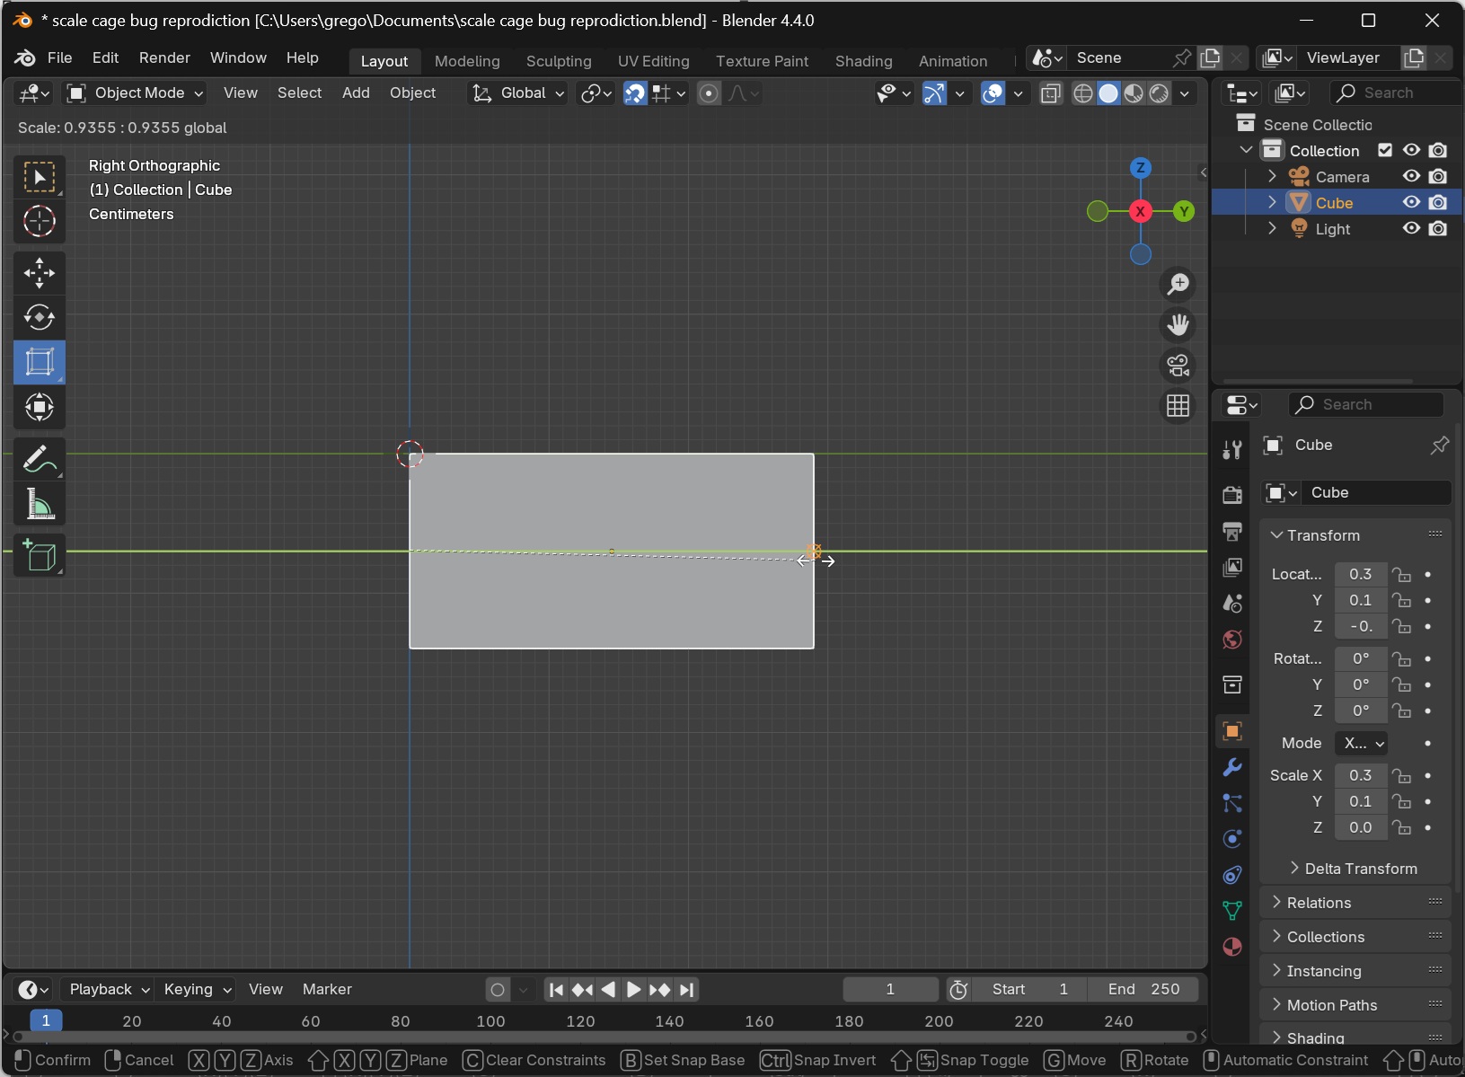Viewport: 1465px width, 1077px height.
Task: Switch orthographic/perspective grid icon
Action: (x=1178, y=406)
